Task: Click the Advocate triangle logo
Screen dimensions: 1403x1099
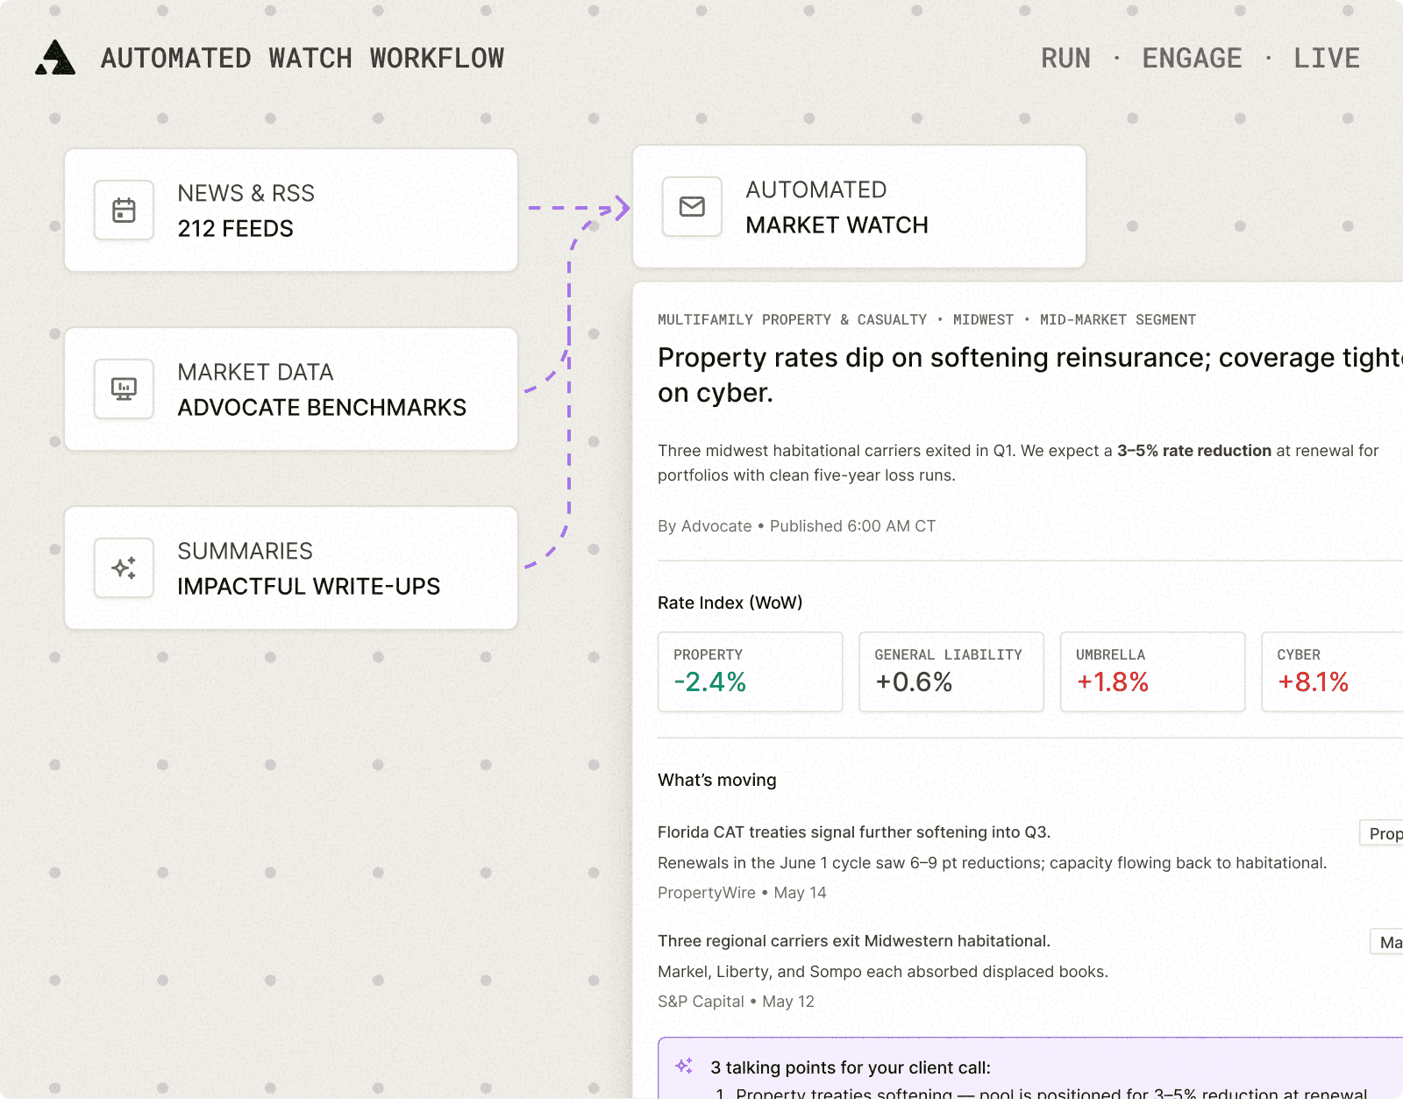Action: coord(55,58)
